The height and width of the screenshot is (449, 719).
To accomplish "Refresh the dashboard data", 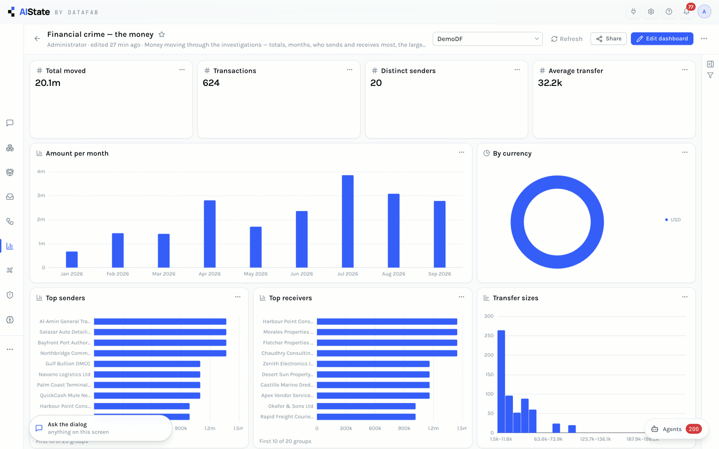I will [567, 39].
